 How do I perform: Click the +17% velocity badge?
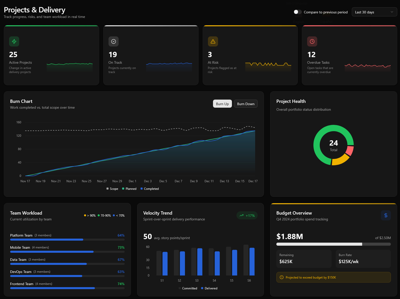pos(247,216)
